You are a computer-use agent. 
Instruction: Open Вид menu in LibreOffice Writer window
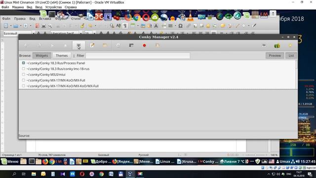click(x=32, y=19)
